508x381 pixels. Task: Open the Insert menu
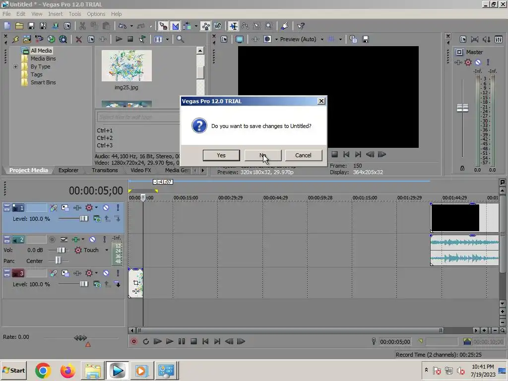(x=56, y=14)
